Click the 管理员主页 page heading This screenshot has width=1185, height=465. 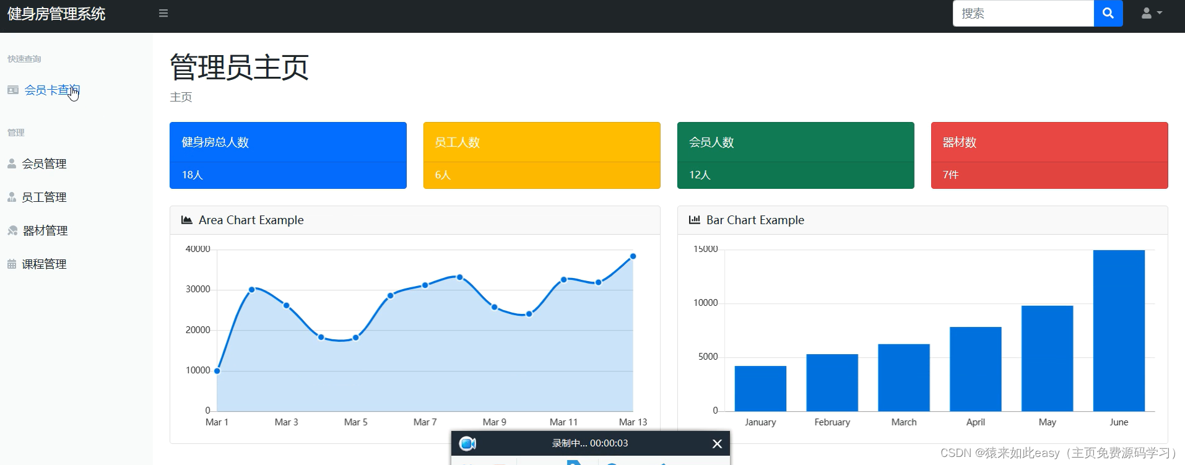click(x=240, y=67)
